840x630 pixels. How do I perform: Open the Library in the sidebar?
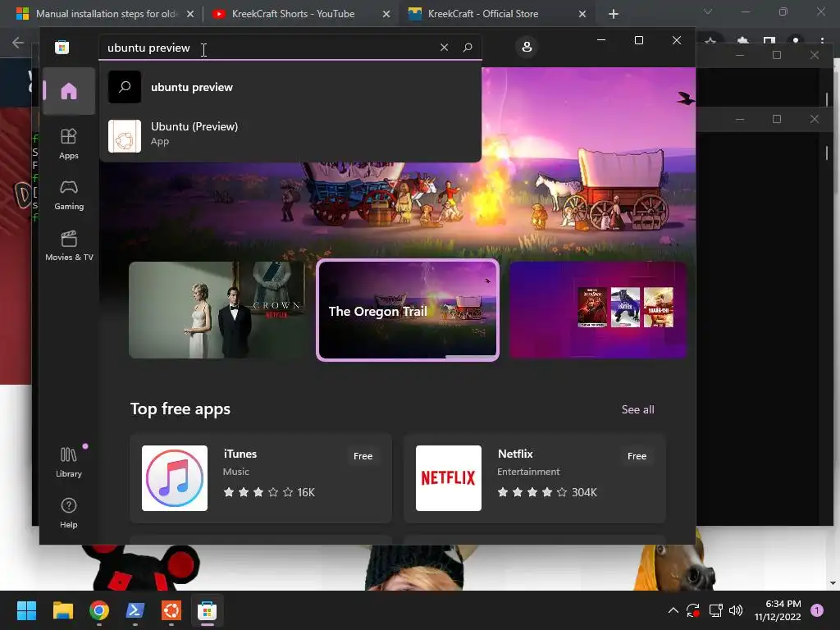(x=69, y=462)
